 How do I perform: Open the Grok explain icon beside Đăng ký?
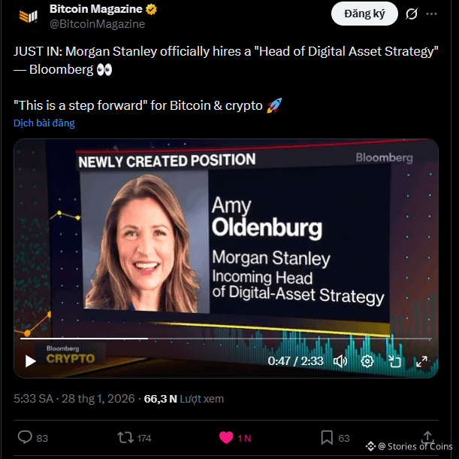tap(411, 14)
